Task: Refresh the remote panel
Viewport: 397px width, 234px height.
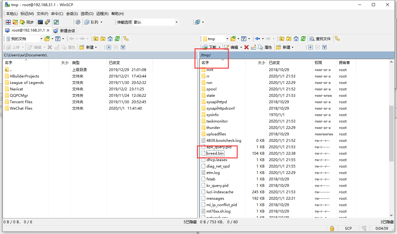Action: (303, 39)
